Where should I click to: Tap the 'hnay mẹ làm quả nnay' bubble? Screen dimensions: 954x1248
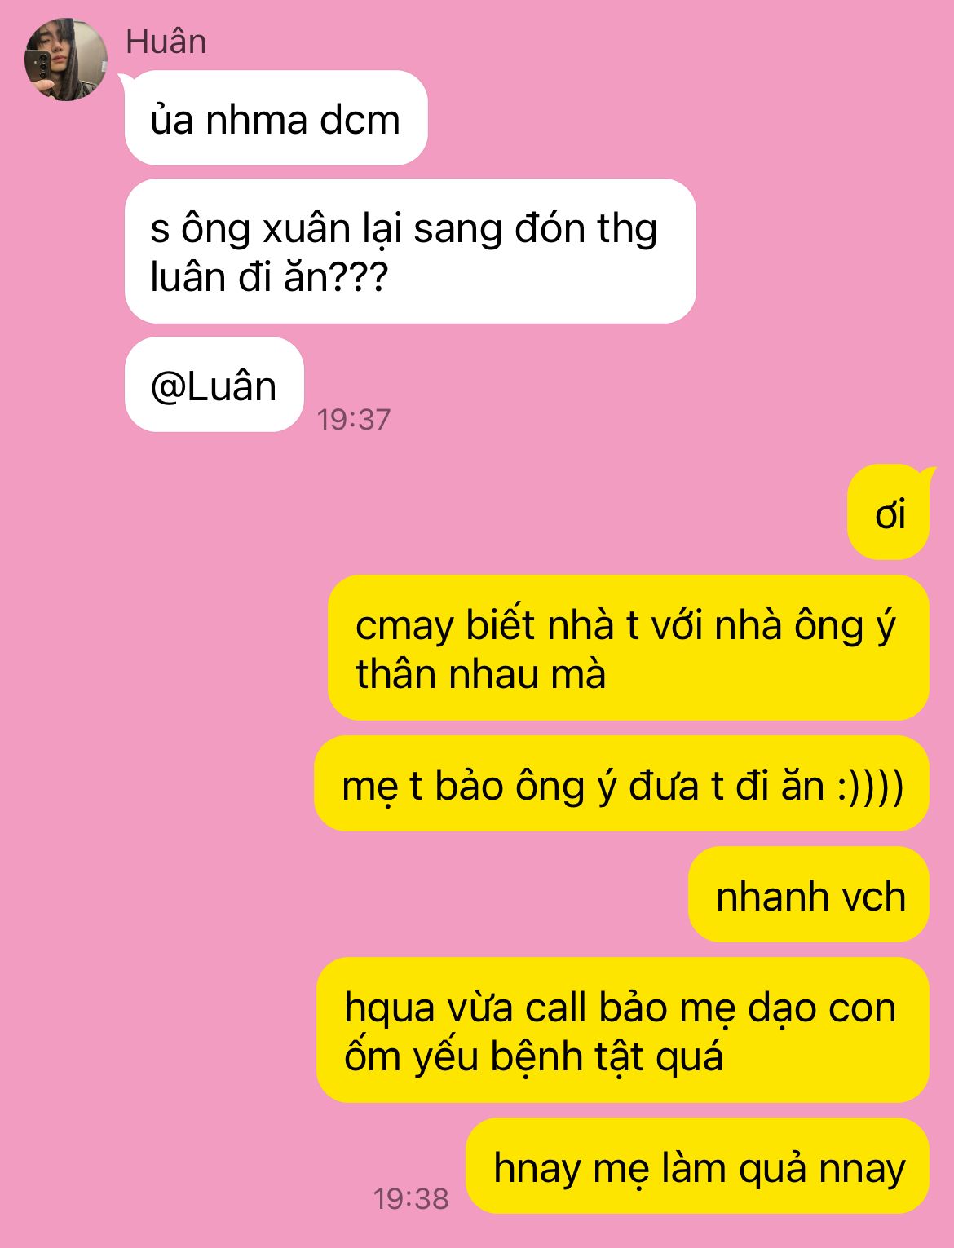[x=698, y=1166]
